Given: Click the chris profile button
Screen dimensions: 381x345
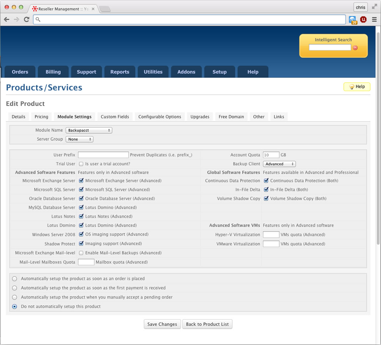Looking at the screenshot, I should point(360,7).
